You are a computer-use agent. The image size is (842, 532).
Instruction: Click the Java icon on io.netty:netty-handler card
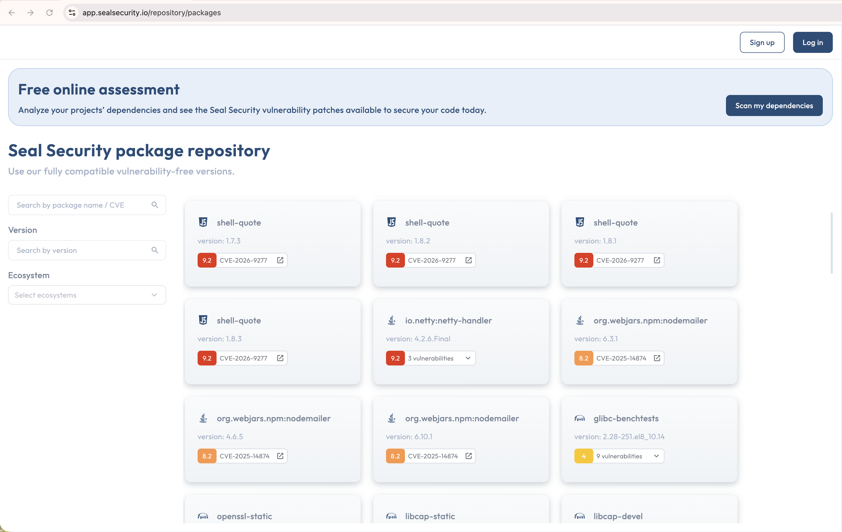392,320
